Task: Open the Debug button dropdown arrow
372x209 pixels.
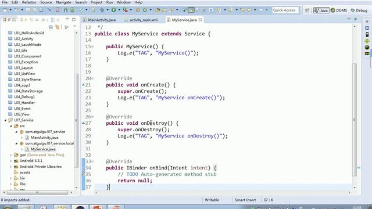Action: pos(107,10)
